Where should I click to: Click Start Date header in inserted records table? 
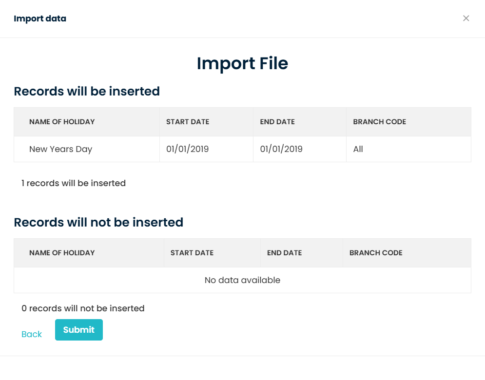188,122
